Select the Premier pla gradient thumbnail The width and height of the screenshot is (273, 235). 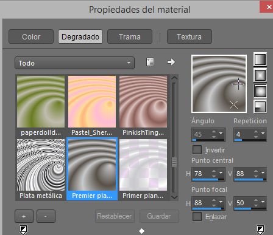[x=92, y=165]
